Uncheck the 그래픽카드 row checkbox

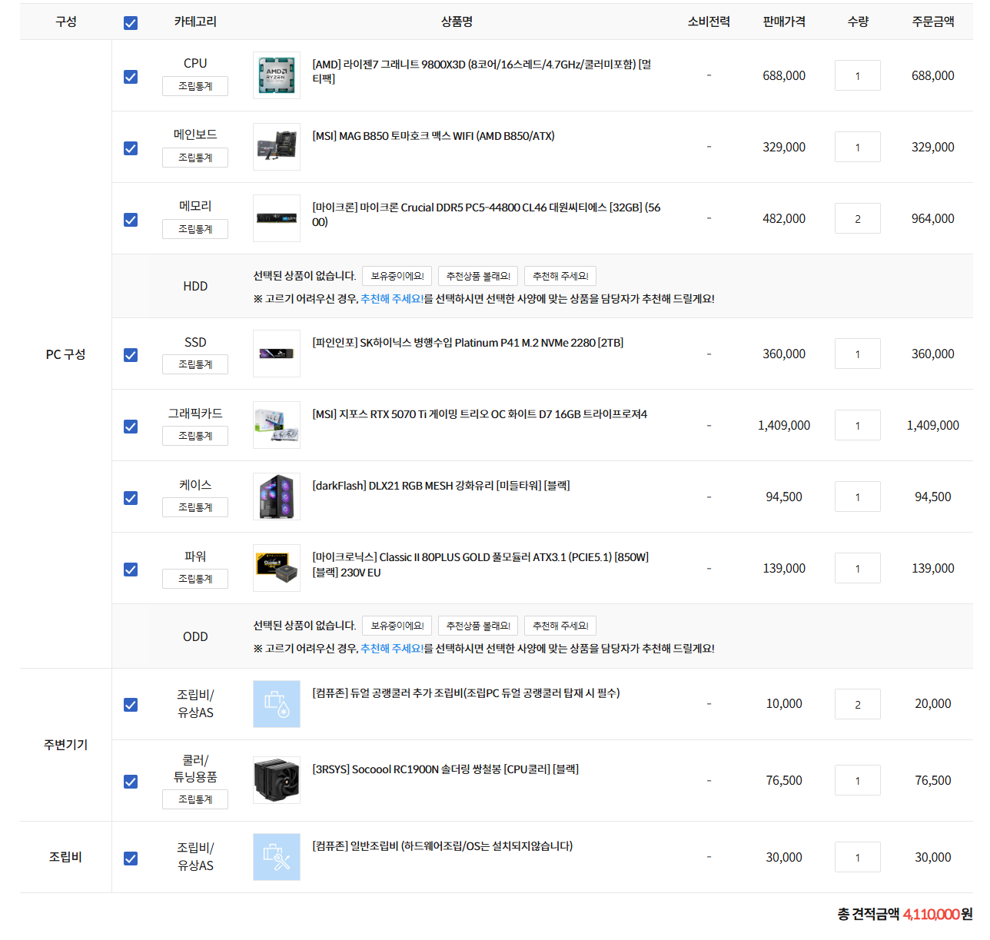pos(131,427)
